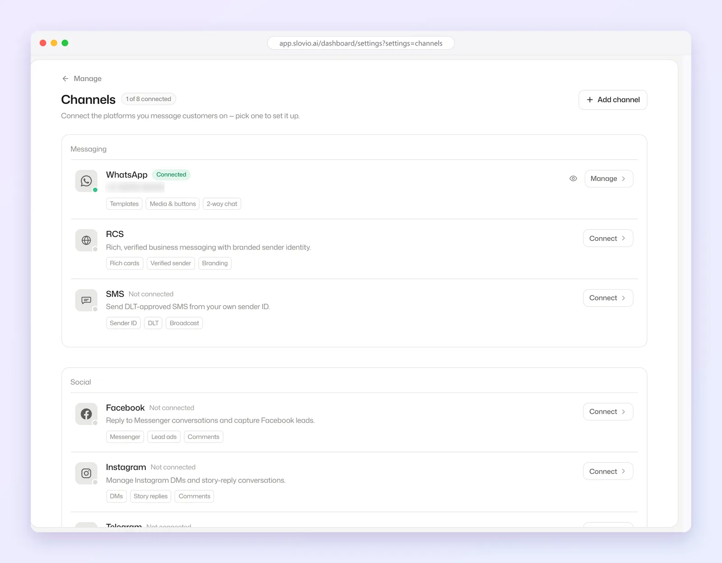Image resolution: width=722 pixels, height=563 pixels.
Task: Toggle the WhatsApp eye visibility icon
Action: pyautogui.click(x=573, y=179)
